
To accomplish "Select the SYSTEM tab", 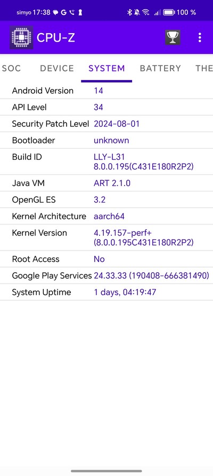I will (106, 68).
